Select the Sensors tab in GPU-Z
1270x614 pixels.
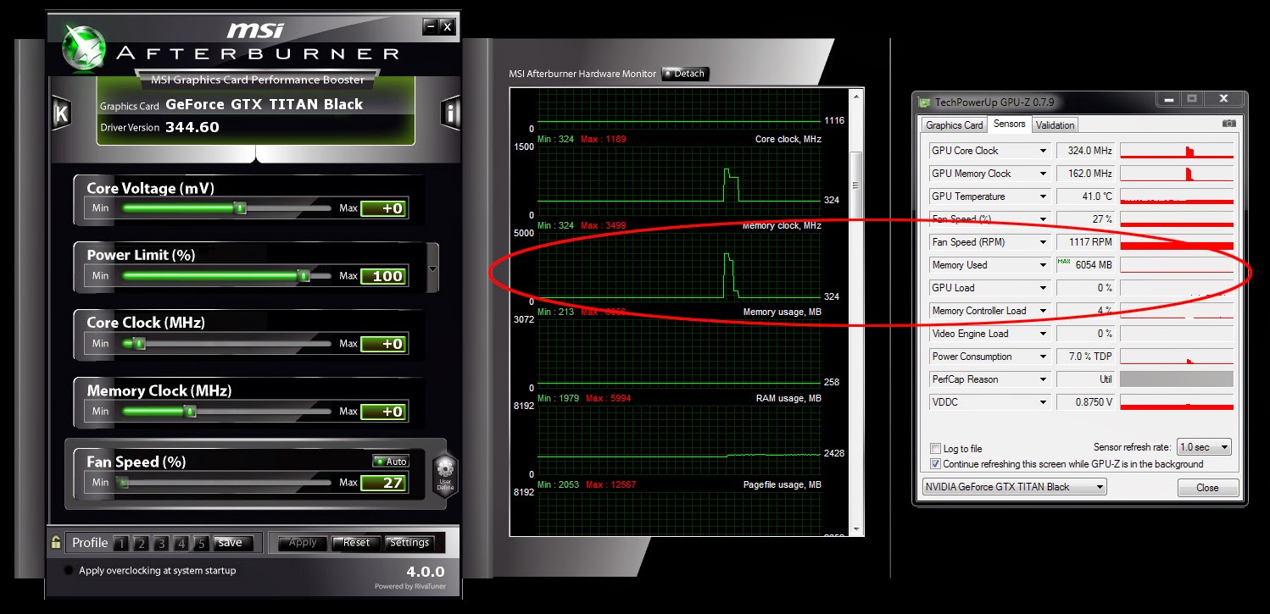(x=1009, y=124)
